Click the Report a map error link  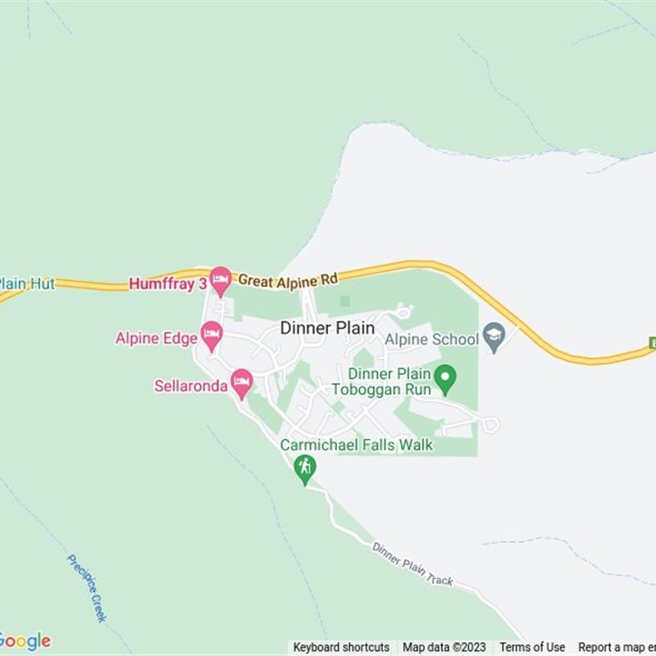click(617, 647)
